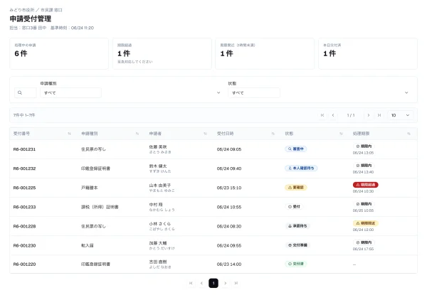Click receipt number R6-001230

coord(24,245)
